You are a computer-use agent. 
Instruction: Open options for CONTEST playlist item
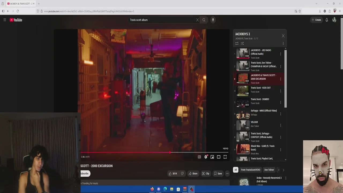pos(281,137)
